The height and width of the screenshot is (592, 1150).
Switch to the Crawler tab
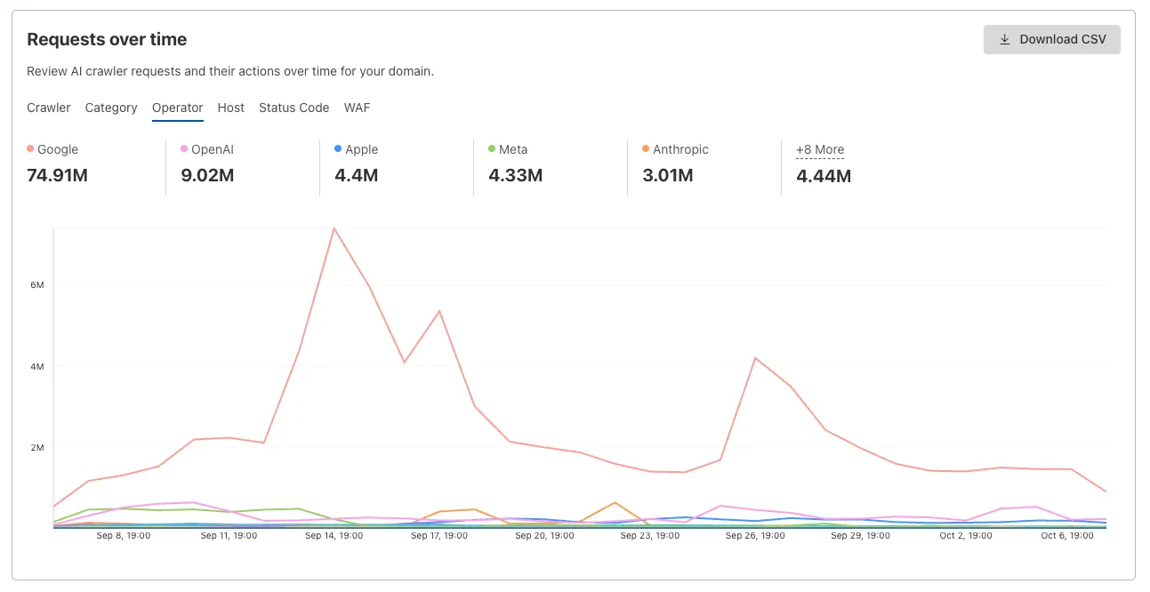click(x=48, y=108)
